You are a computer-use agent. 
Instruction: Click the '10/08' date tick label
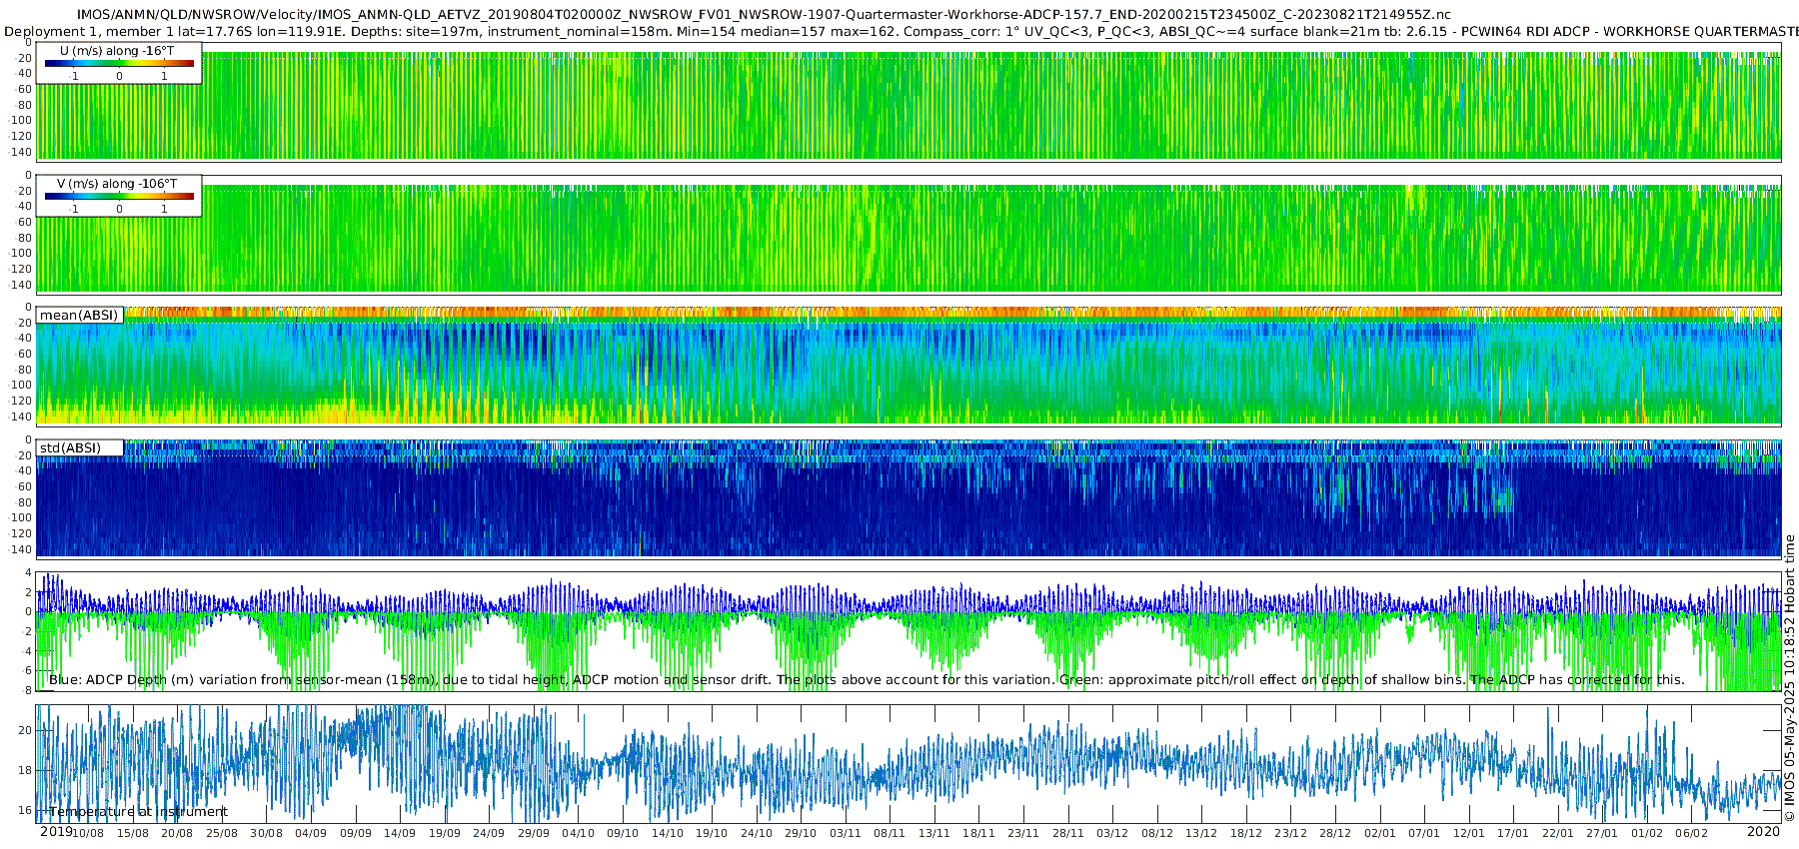tap(88, 833)
